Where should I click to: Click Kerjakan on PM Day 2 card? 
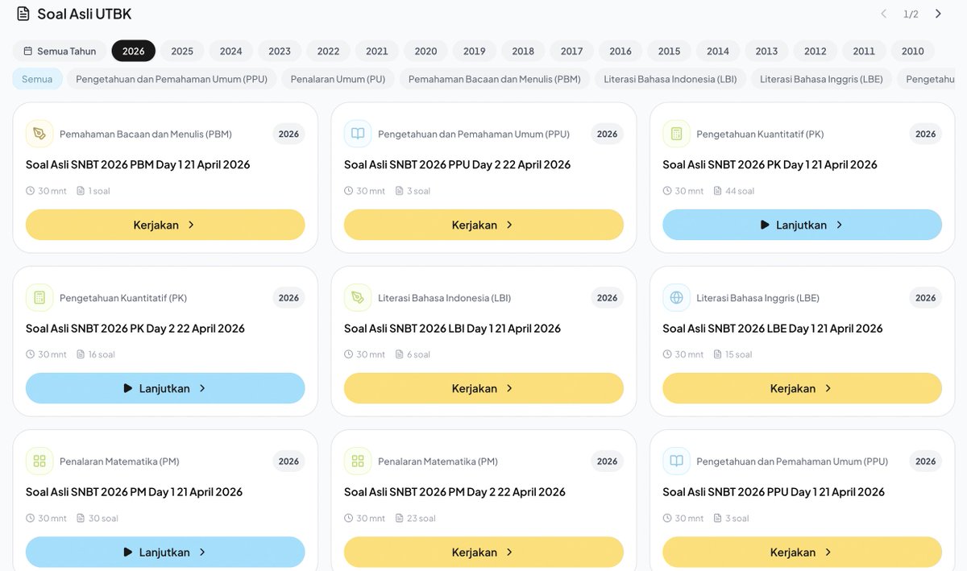(x=483, y=552)
